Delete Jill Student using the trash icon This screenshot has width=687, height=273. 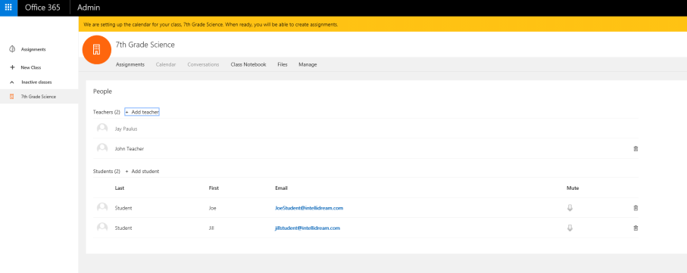(635, 228)
